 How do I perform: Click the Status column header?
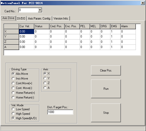pos(42,26)
